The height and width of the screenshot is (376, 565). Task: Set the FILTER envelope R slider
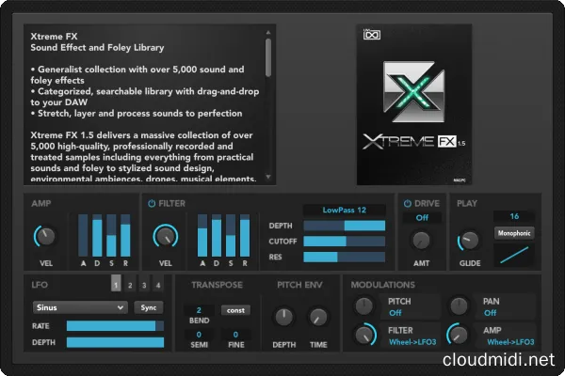pyautogui.click(x=245, y=236)
